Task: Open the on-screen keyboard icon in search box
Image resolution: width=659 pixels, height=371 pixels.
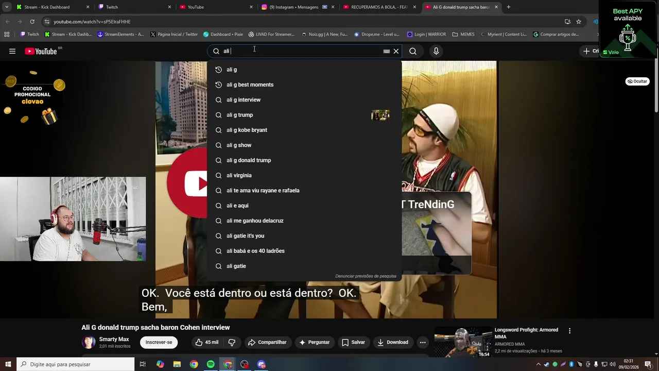Action: 387,51
